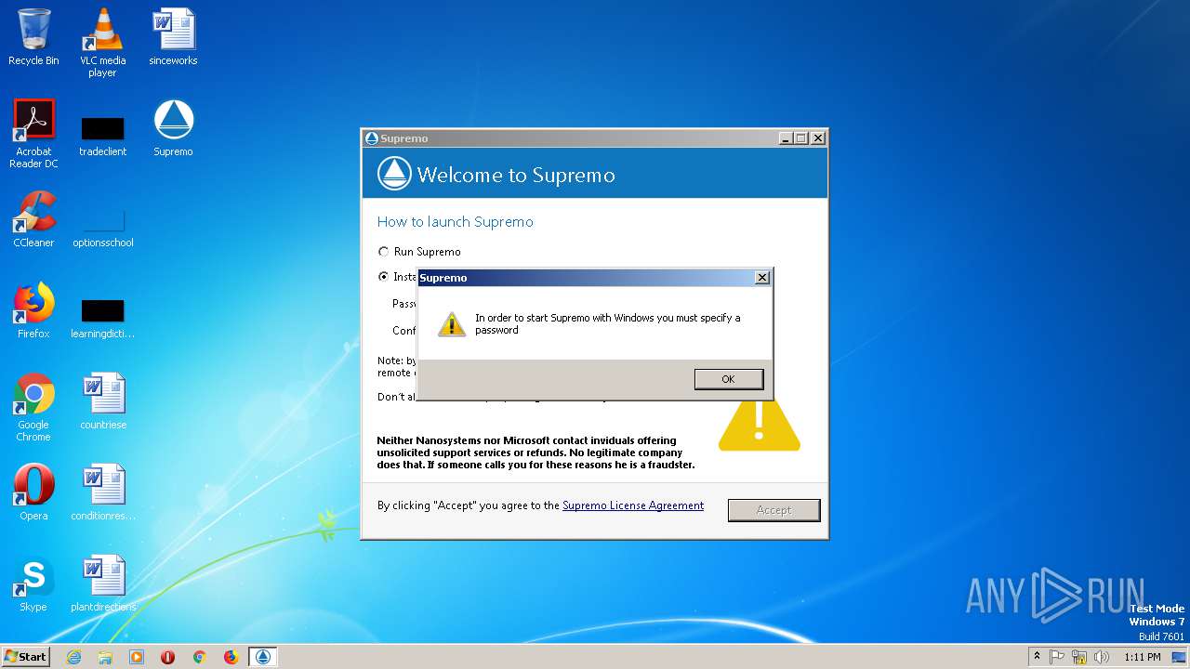Click the Supremo logo in welcome header

tap(394, 175)
